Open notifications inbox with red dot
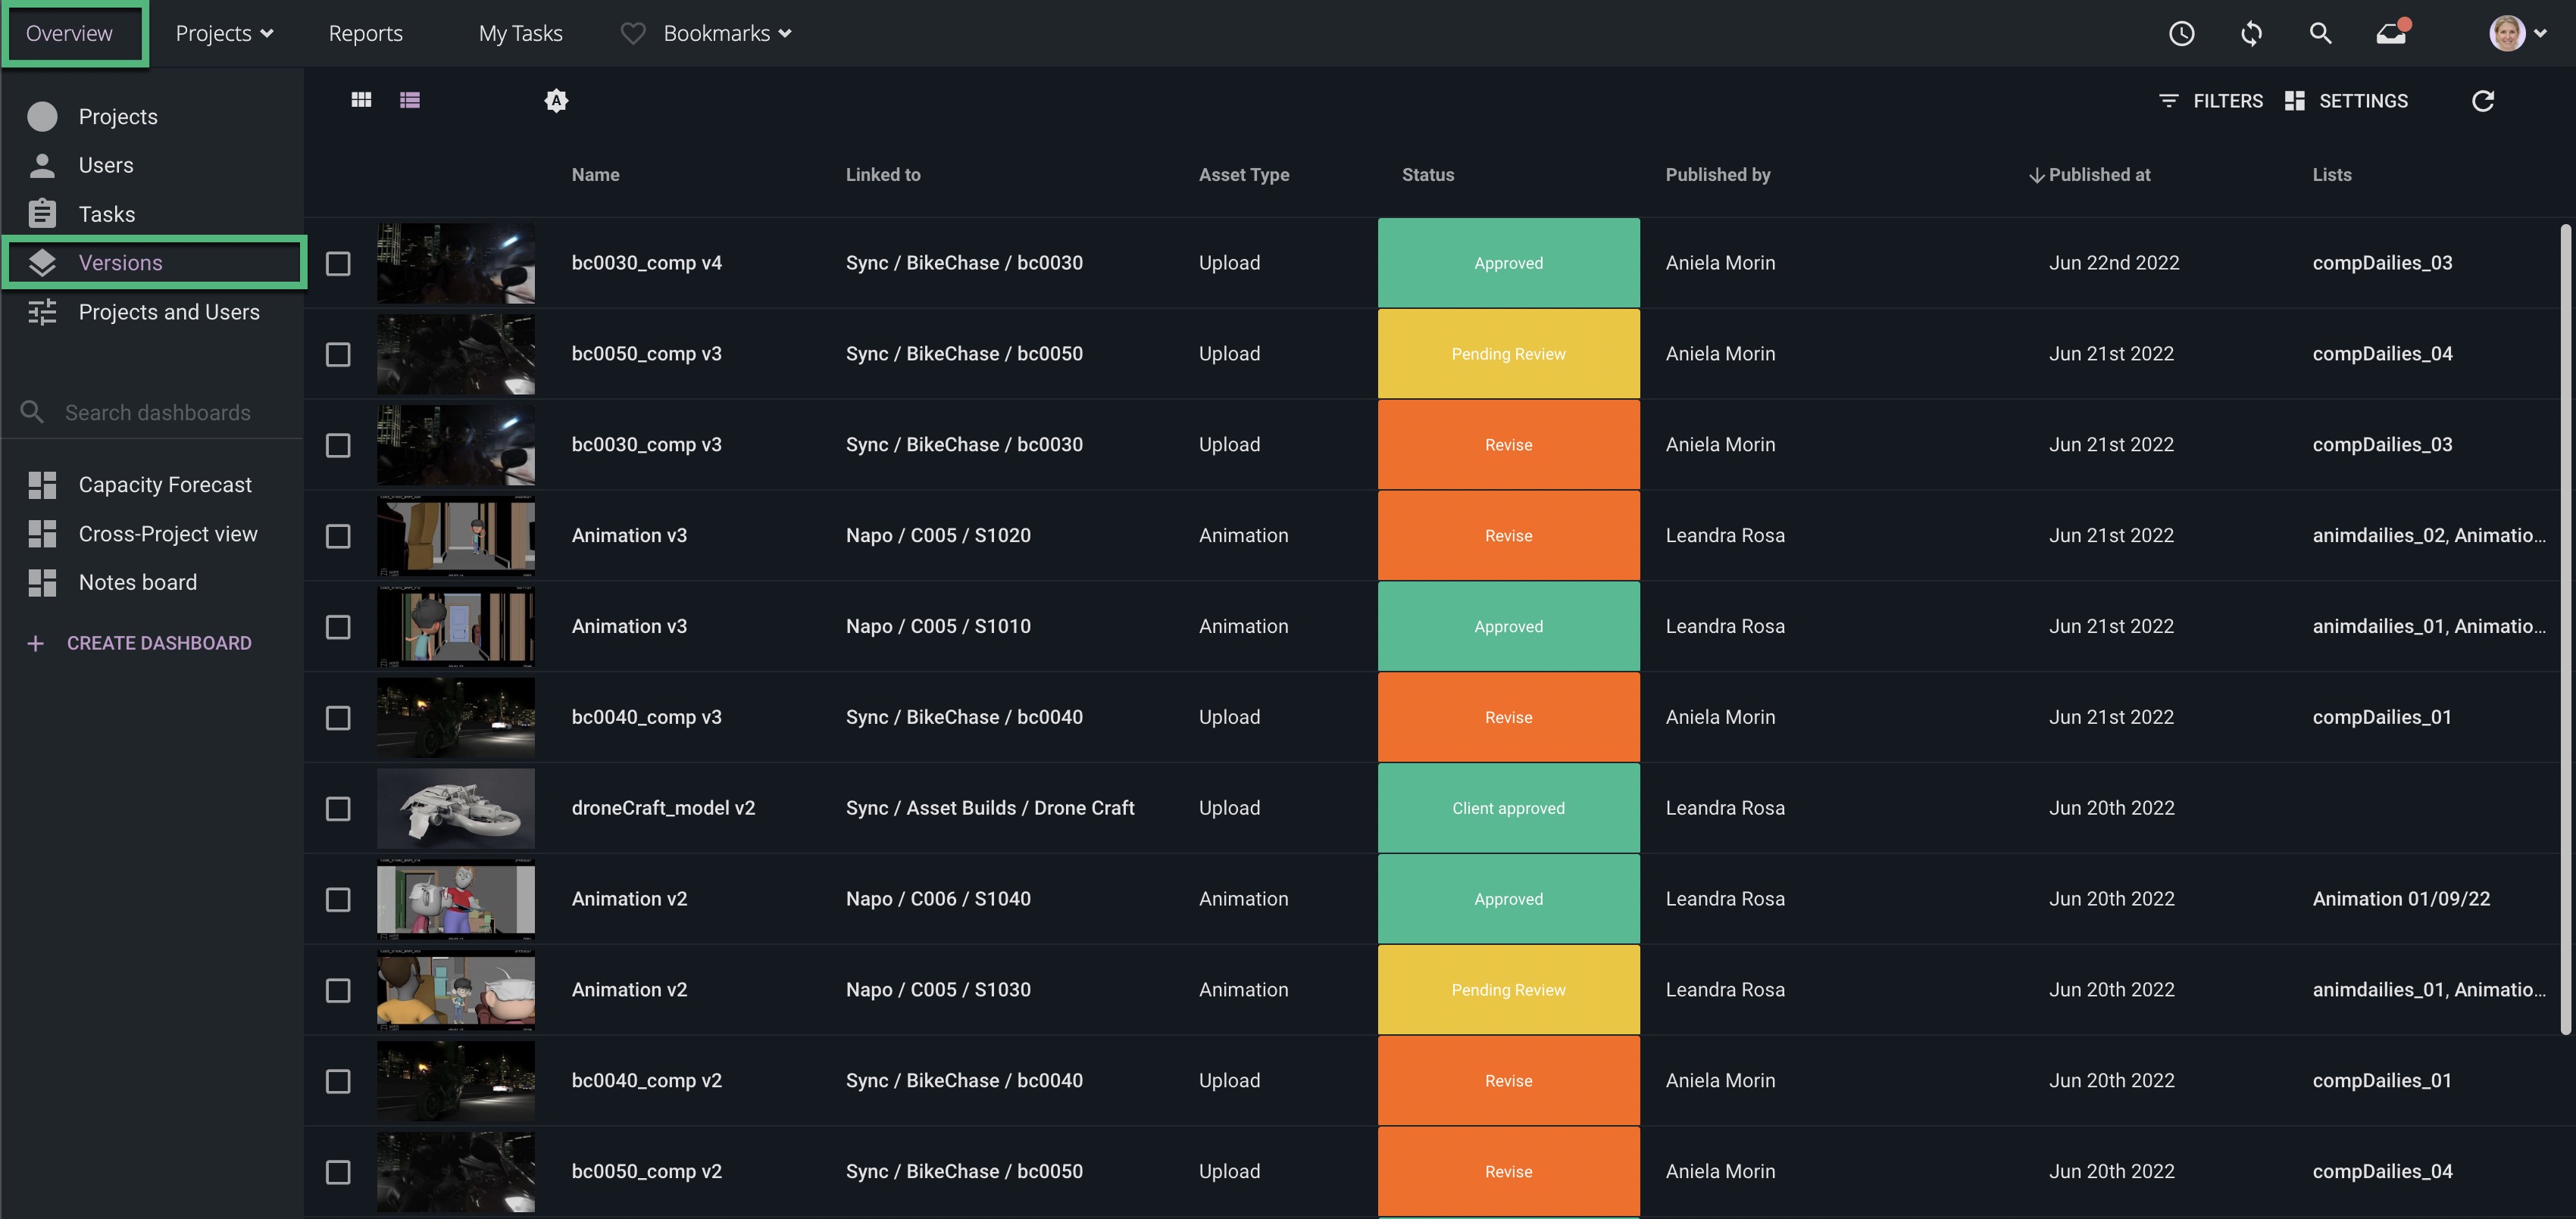Screen dimensions: 2576x1219 click(x=2392, y=34)
